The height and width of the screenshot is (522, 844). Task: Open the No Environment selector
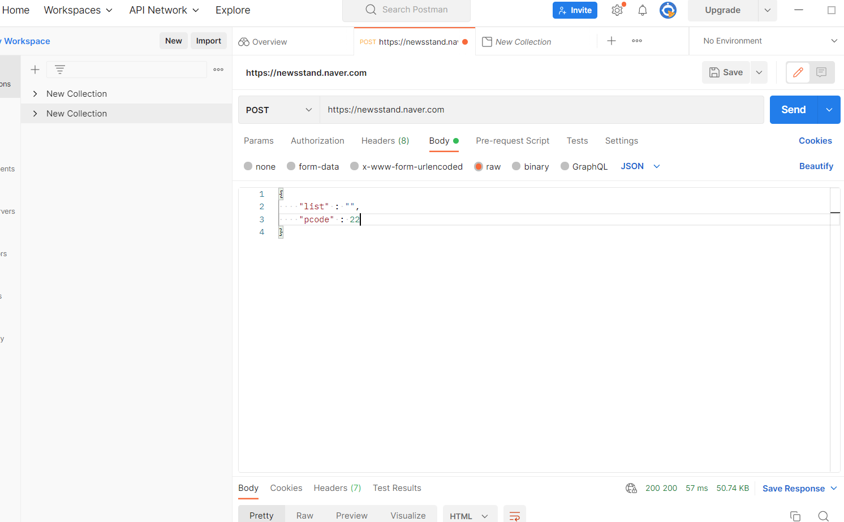[769, 41]
